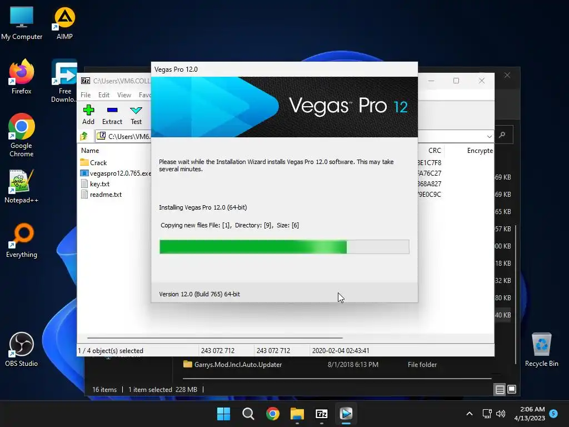Image resolution: width=569 pixels, height=427 pixels.
Task: Launch Firefox from the desktop
Action: (22, 77)
